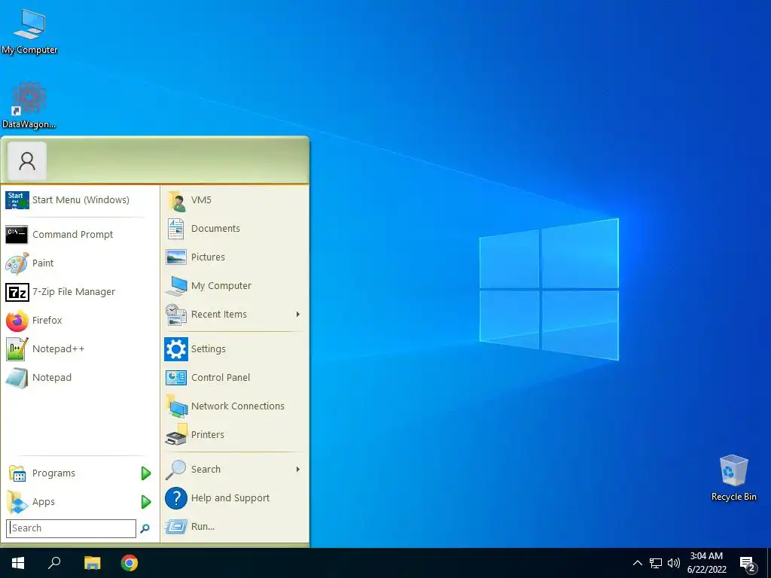Click the Documents icon
Screen dimensions: 771x578
pos(176,229)
